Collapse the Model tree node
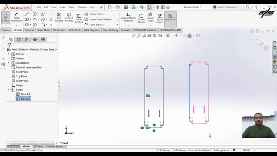 [x=8, y=90]
